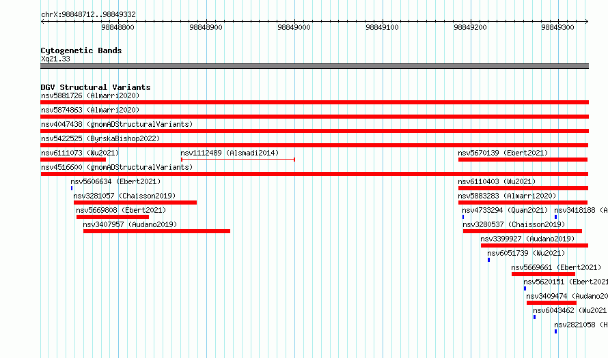Viewport: 608px width, 358px height.
Task: Select nsv6110403 (Wu2021) label
Action: 497,181
